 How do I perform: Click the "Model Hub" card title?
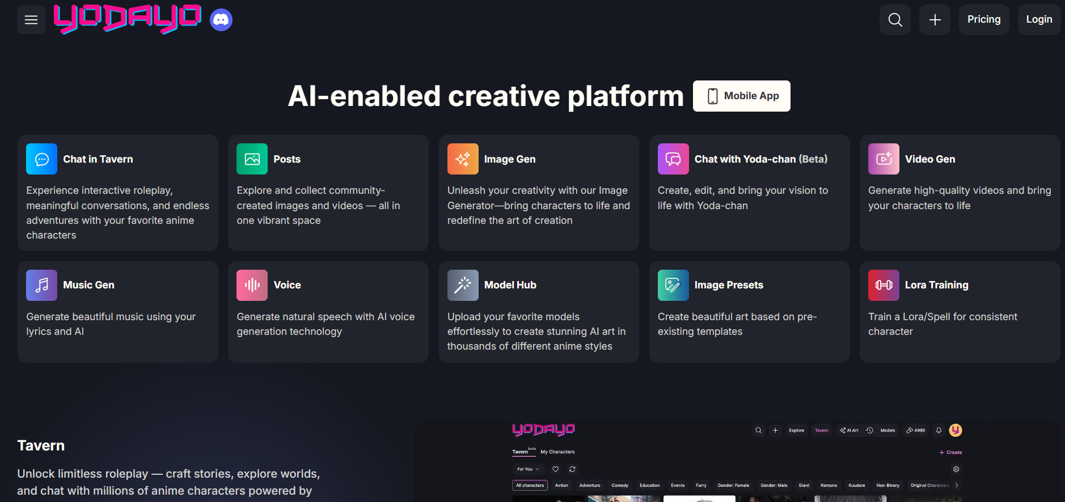510,285
